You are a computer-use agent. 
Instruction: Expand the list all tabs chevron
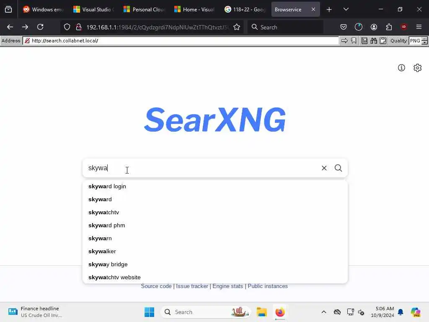(346, 10)
